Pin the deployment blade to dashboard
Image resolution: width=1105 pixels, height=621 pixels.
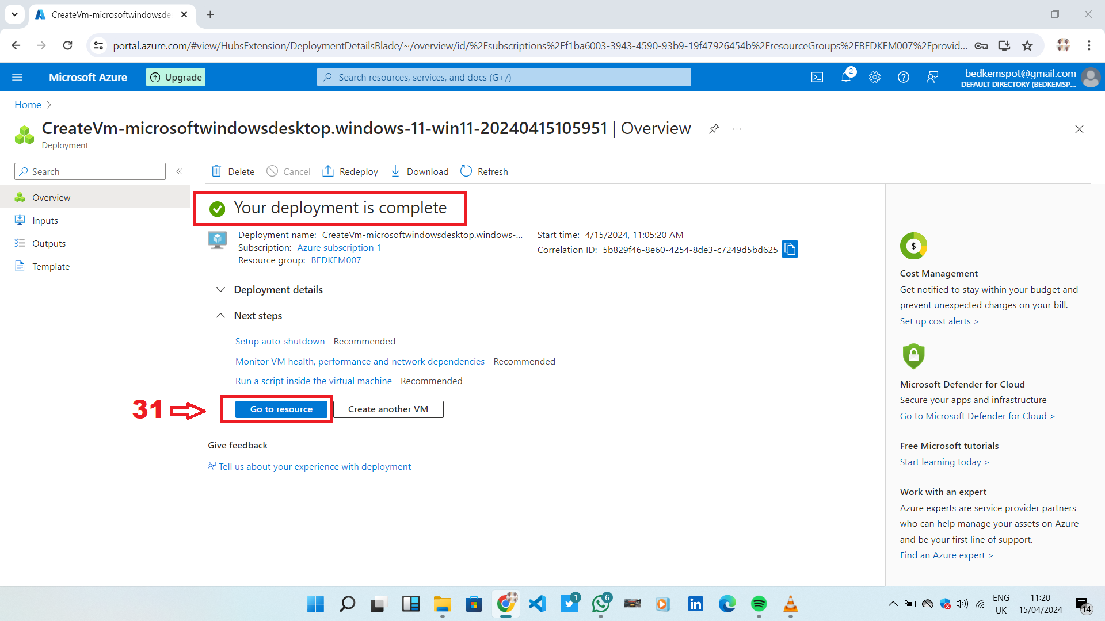click(x=714, y=129)
